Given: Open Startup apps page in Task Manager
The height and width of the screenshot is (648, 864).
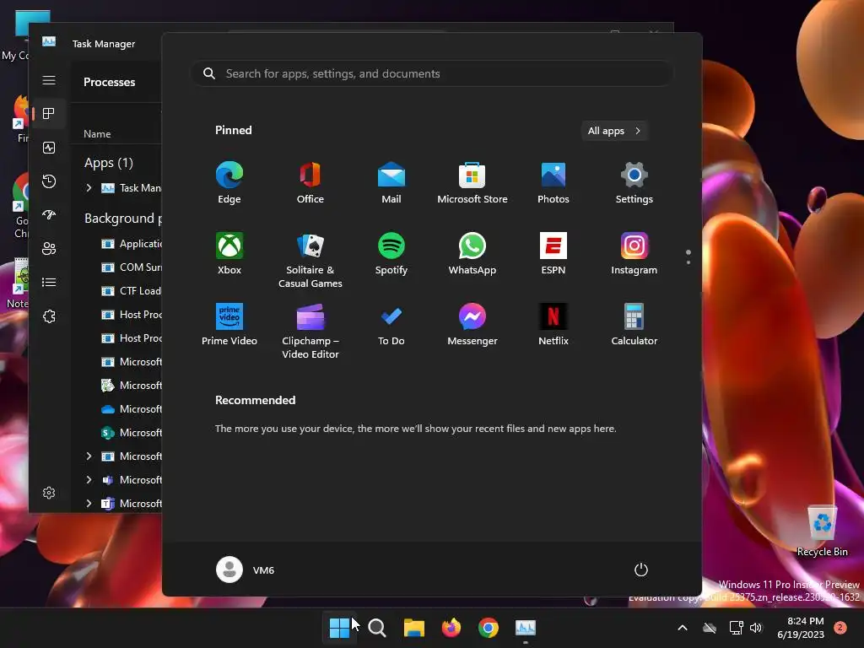Looking at the screenshot, I should coord(49,215).
